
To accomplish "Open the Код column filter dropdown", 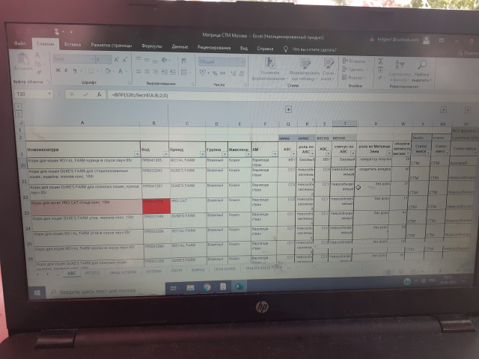I will (165, 154).
